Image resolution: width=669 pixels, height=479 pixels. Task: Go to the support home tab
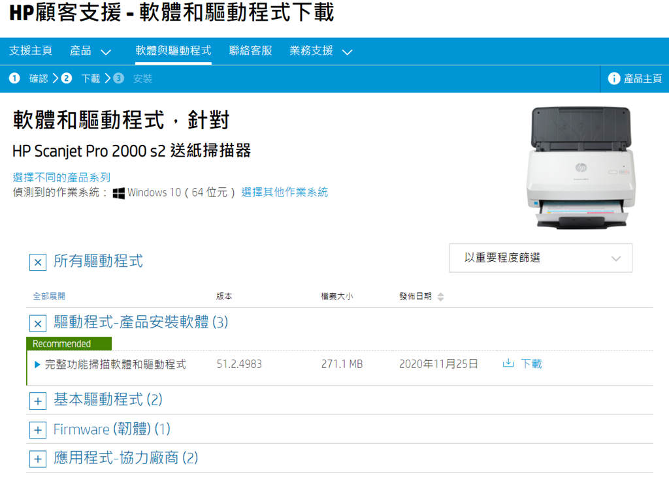(31, 51)
